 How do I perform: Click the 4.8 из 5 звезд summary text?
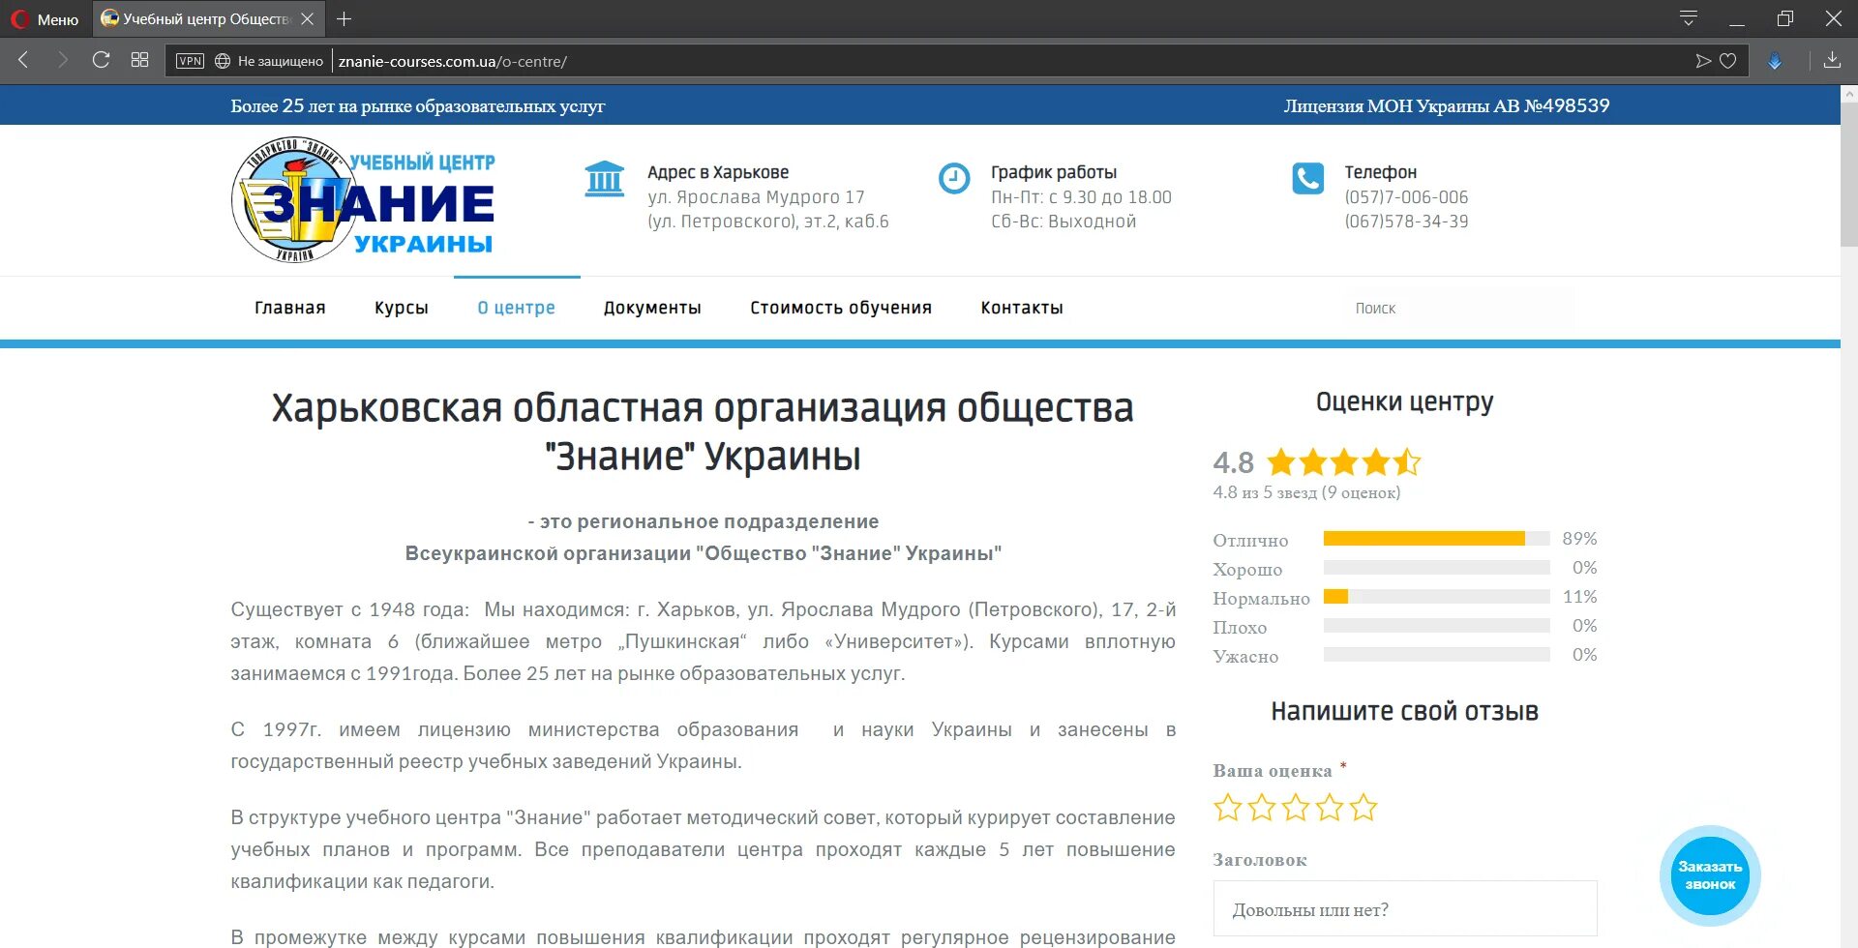tap(1306, 492)
